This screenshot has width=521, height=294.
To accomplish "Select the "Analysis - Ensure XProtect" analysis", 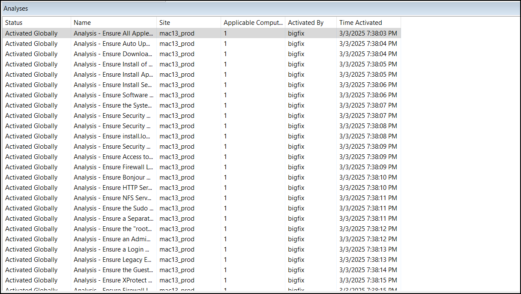I will point(113,280).
